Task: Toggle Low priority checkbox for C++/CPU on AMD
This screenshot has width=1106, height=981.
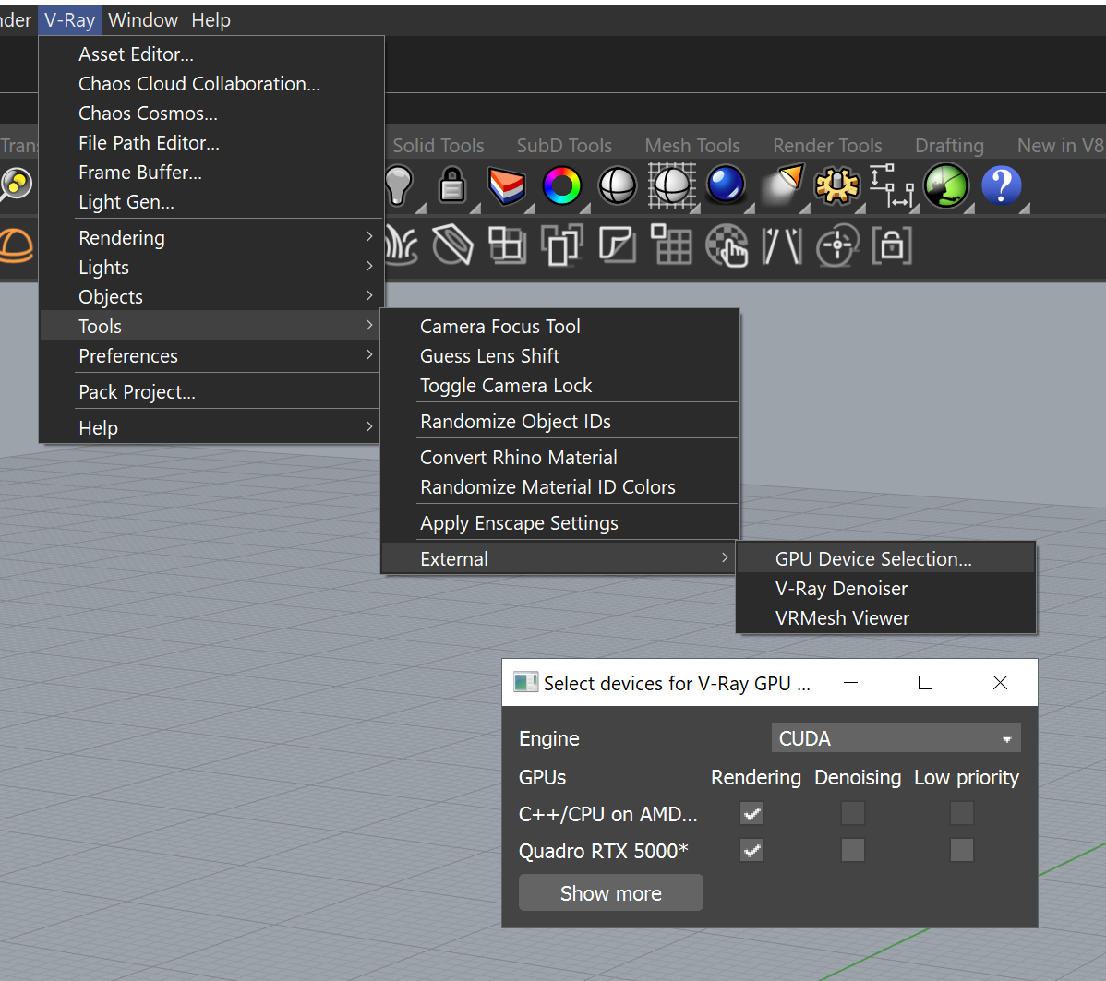Action: (x=961, y=813)
